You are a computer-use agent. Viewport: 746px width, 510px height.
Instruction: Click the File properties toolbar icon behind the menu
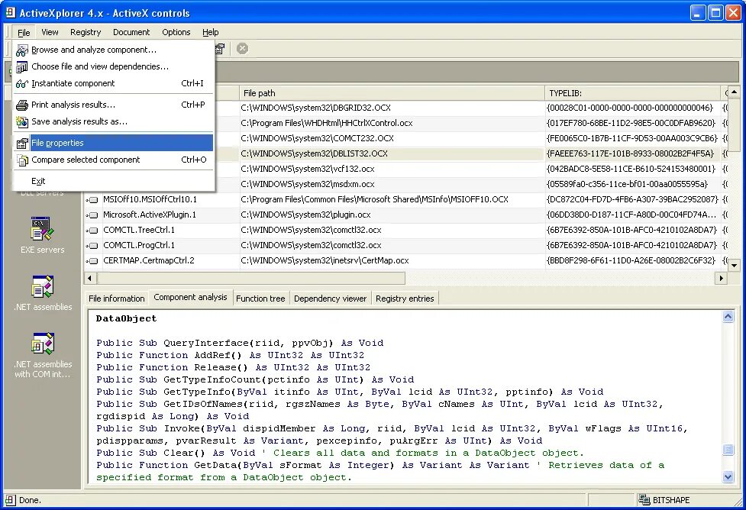[x=219, y=49]
